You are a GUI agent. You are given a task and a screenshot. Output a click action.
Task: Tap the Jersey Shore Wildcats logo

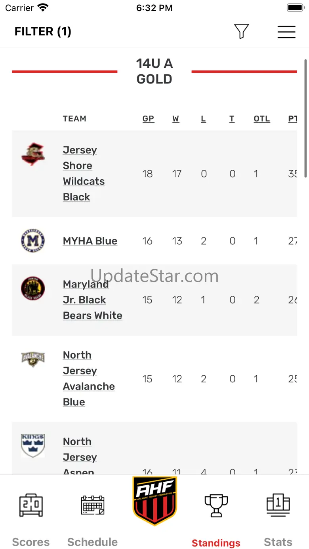point(33,154)
